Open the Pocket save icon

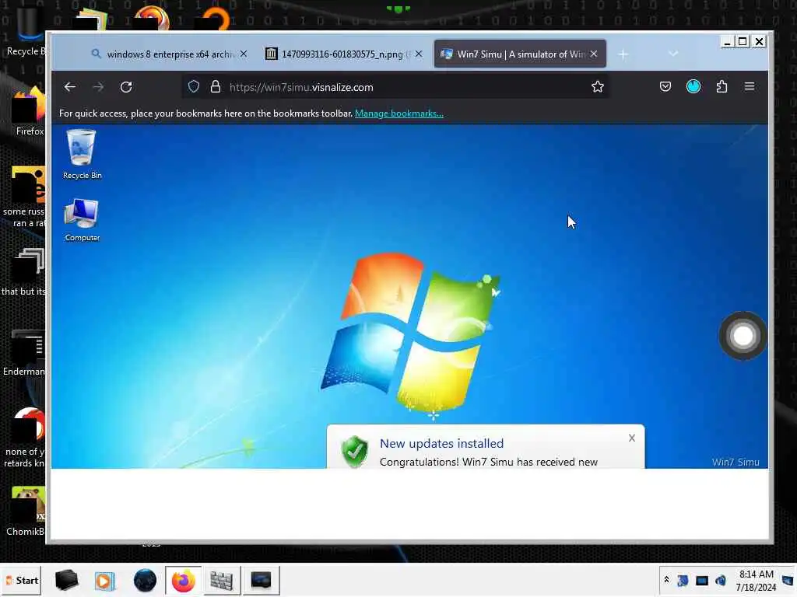pos(665,87)
